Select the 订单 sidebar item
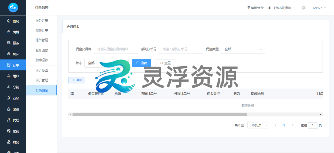The width and height of the screenshot is (334, 153). [x=13, y=65]
